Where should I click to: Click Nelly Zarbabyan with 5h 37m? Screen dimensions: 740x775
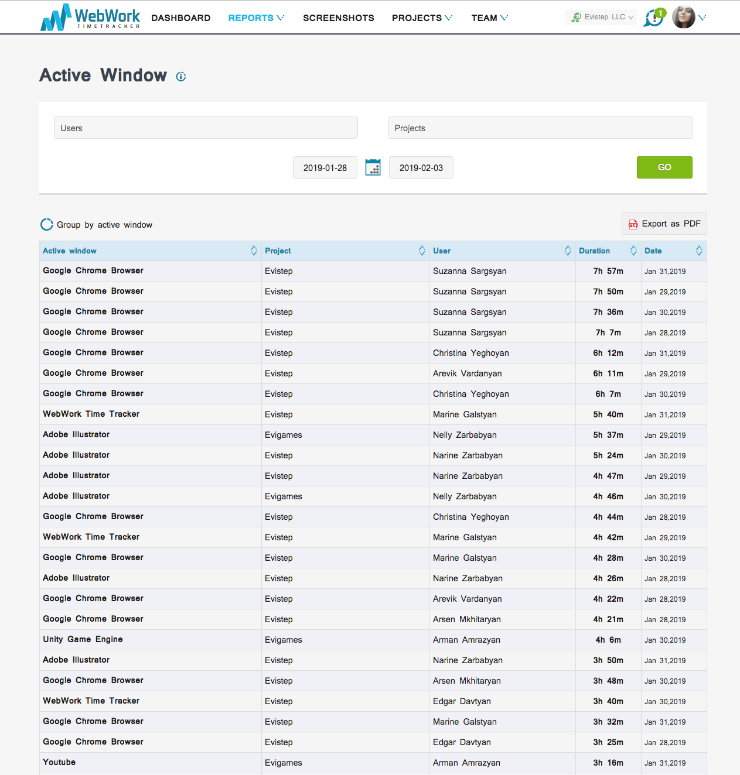coord(465,435)
